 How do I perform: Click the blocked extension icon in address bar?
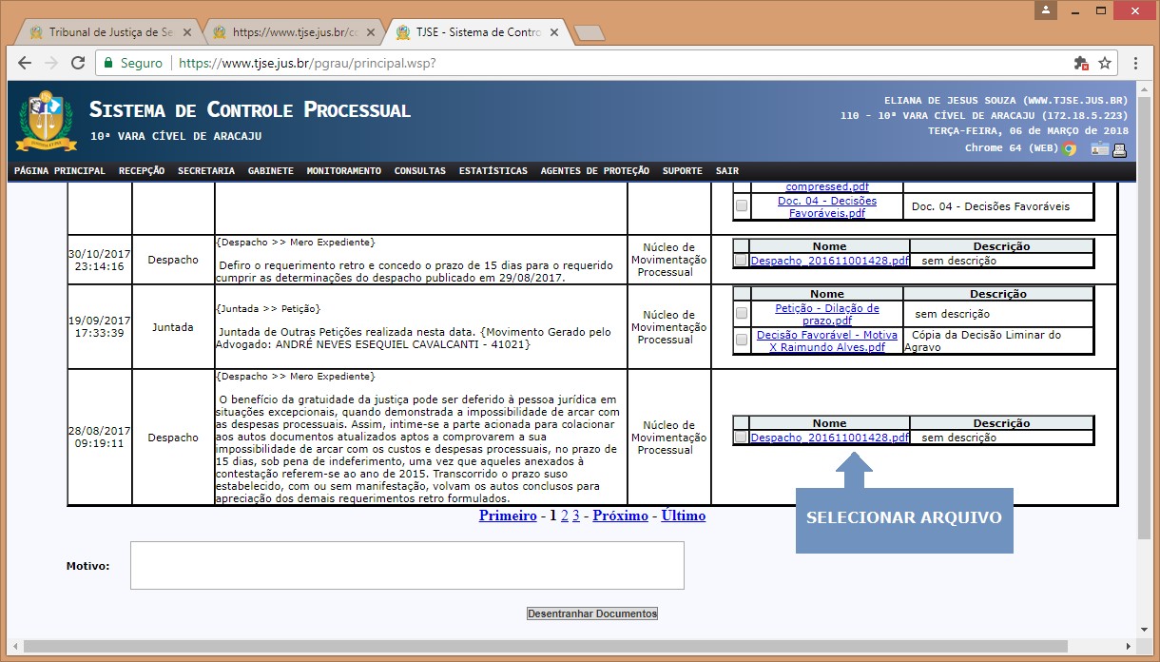1080,63
